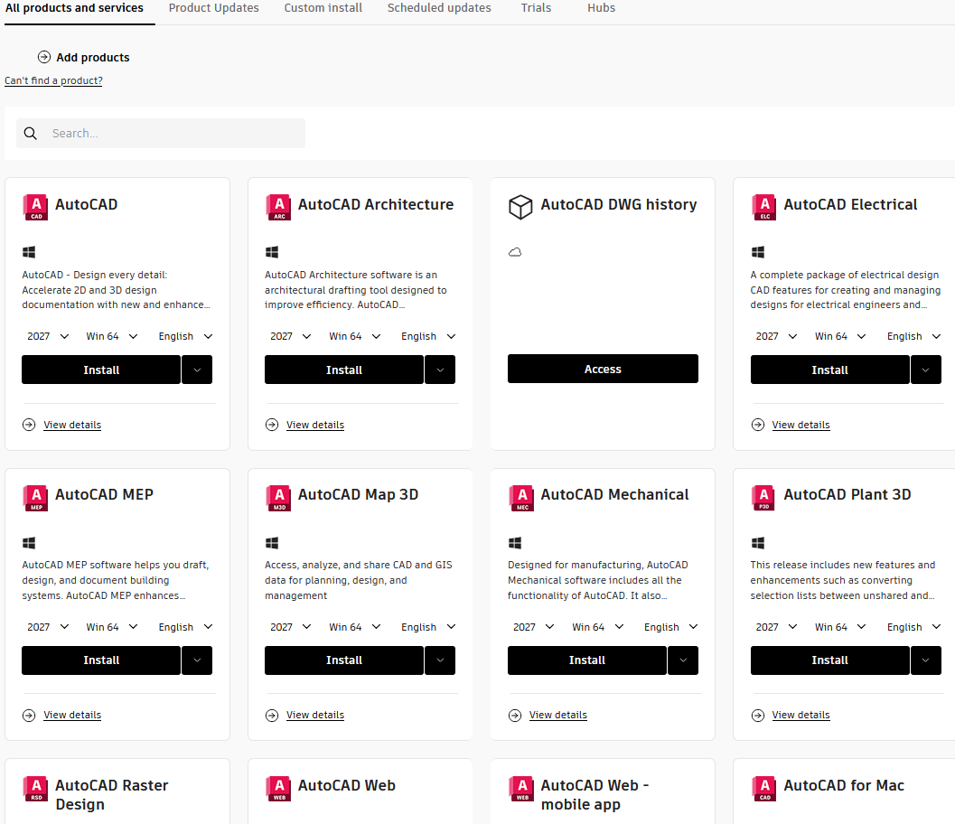Screen dimensions: 955x824
Task: Click the cloud icon under AutoCAD DWG history
Action: click(515, 252)
